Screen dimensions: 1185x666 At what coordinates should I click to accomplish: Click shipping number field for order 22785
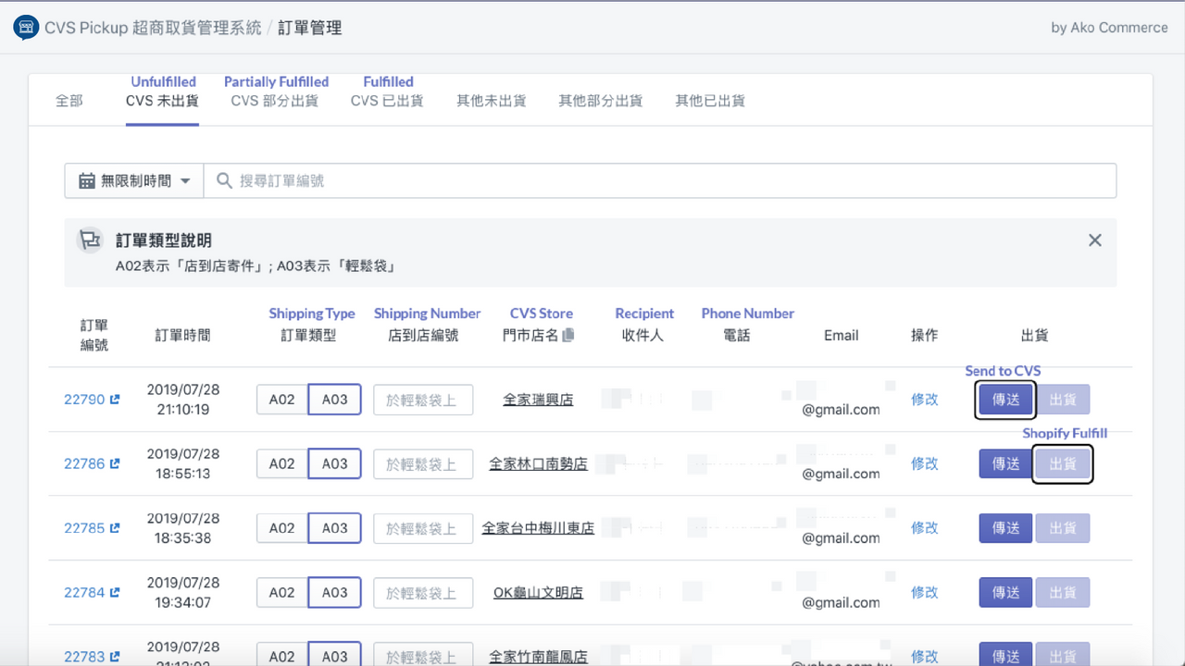tap(423, 528)
